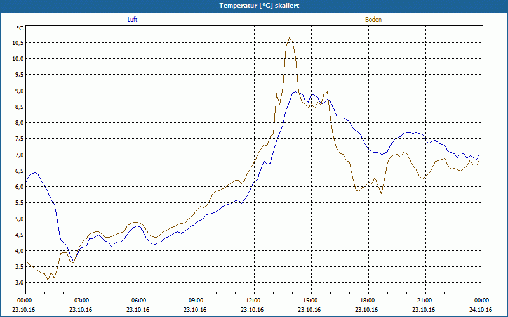Select the 12:00 time axis label
The width and height of the screenshot is (508, 317).
(x=254, y=301)
